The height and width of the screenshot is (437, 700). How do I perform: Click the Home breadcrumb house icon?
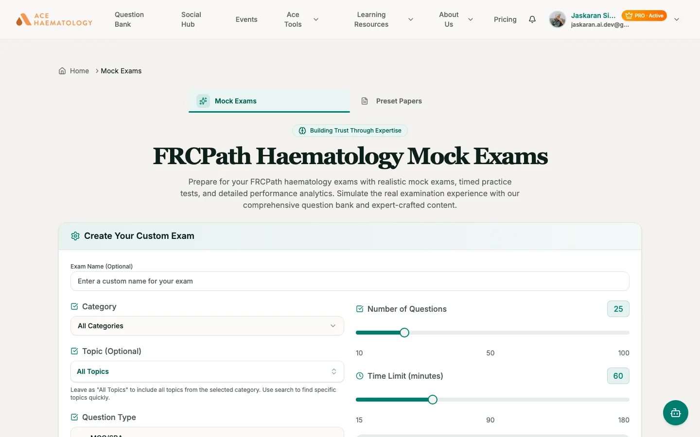pos(62,71)
